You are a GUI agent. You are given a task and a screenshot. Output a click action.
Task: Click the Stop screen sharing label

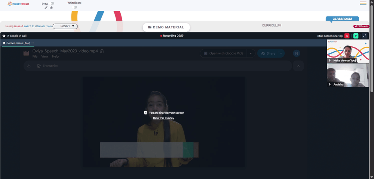click(x=329, y=36)
